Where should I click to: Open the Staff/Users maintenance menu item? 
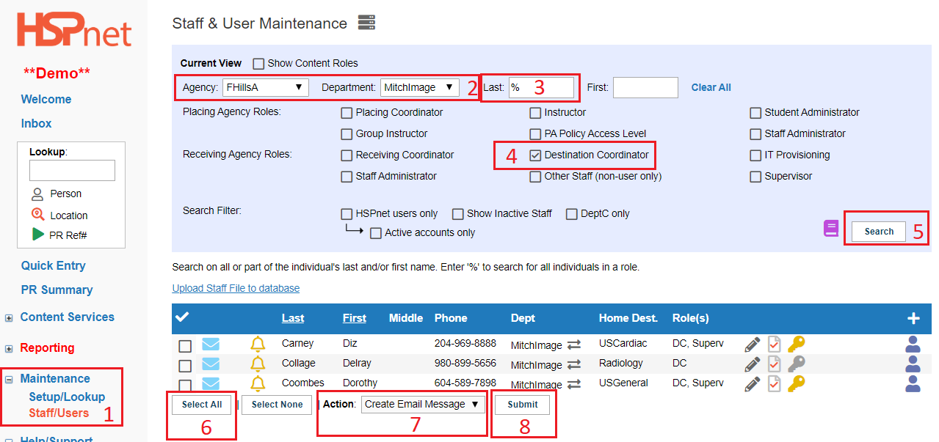(x=59, y=413)
